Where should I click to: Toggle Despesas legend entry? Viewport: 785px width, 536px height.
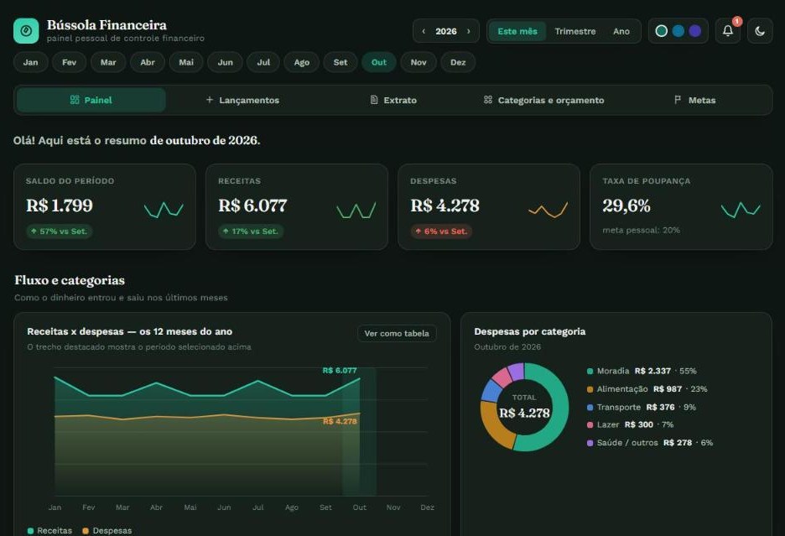107,530
